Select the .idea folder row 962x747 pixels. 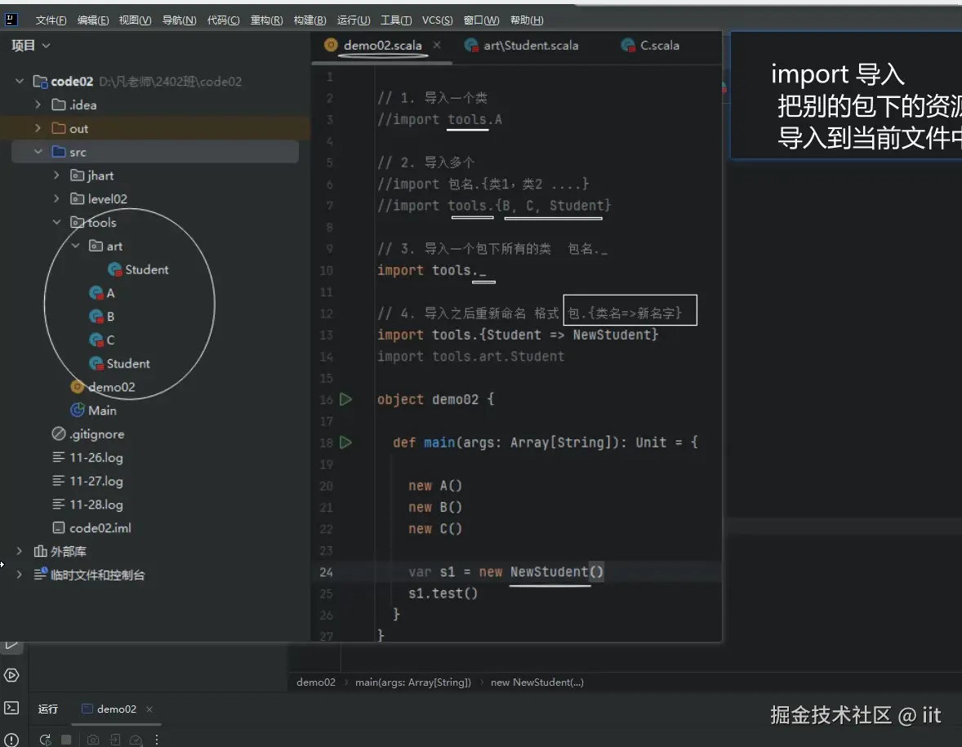click(x=154, y=104)
